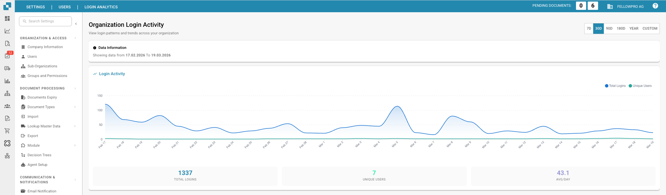
Task: Select the Custom date range button
Action: [650, 29]
